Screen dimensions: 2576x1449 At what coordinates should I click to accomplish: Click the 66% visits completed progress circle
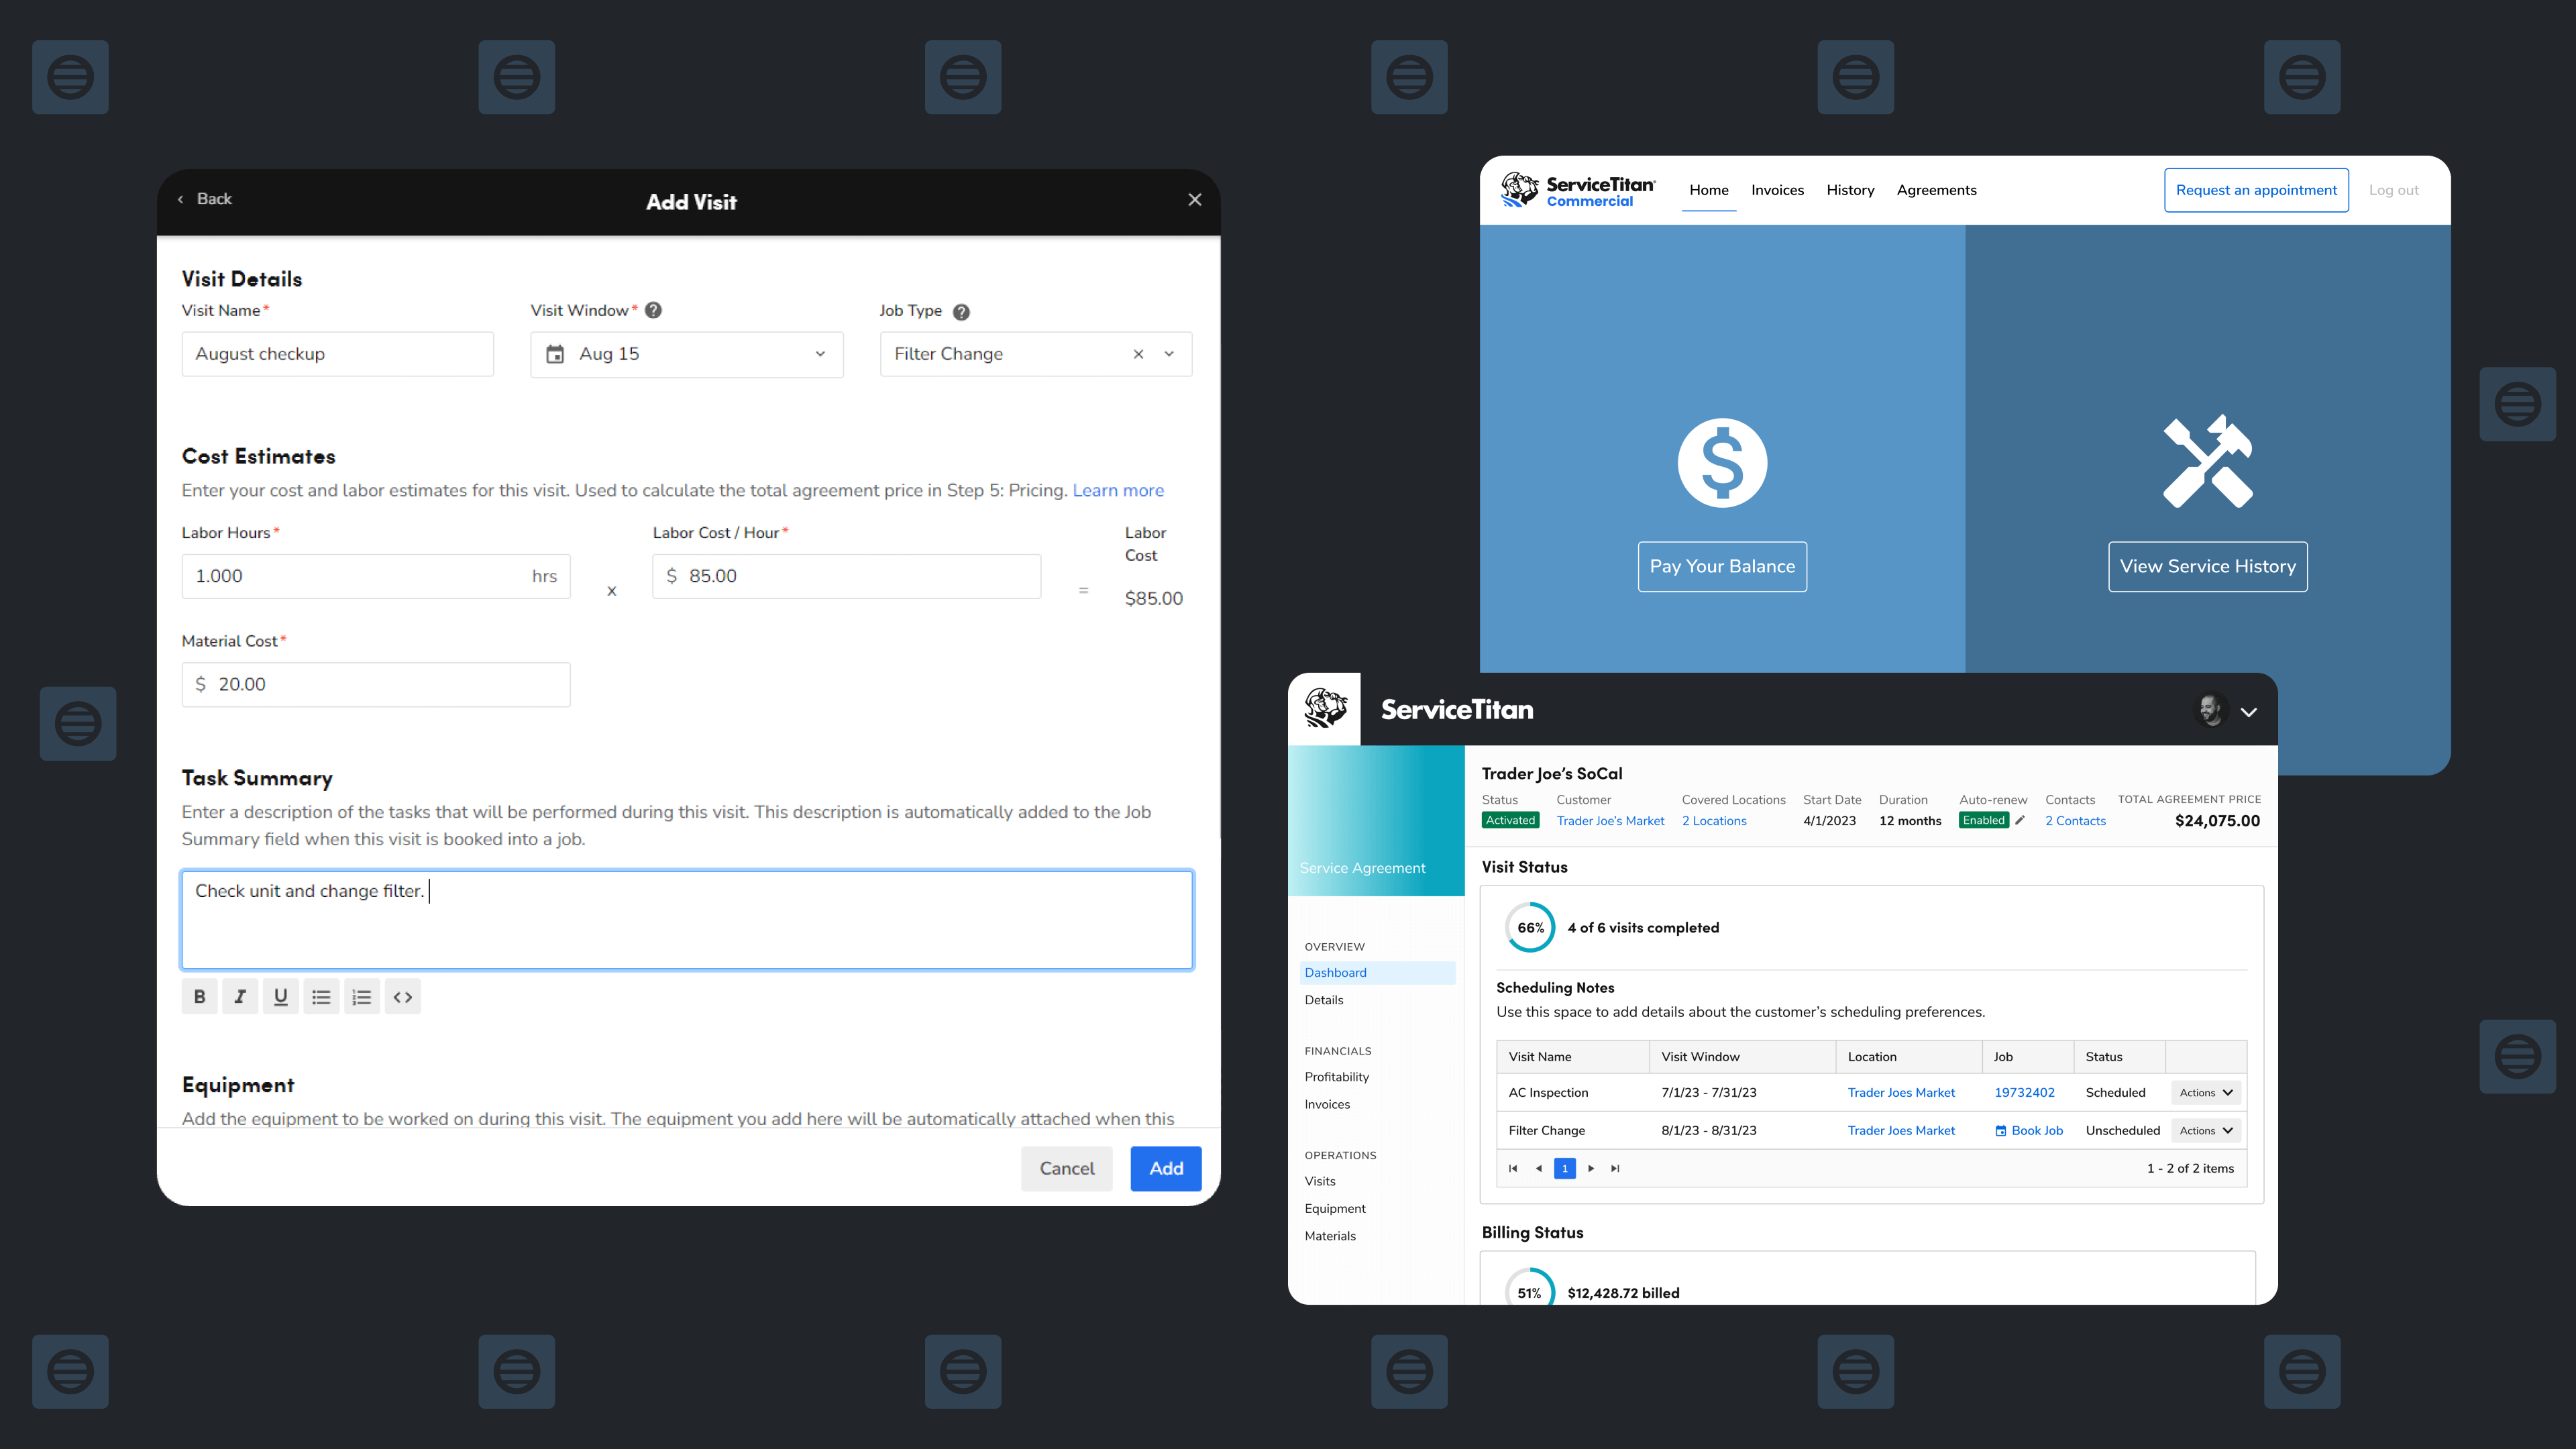pos(1529,927)
